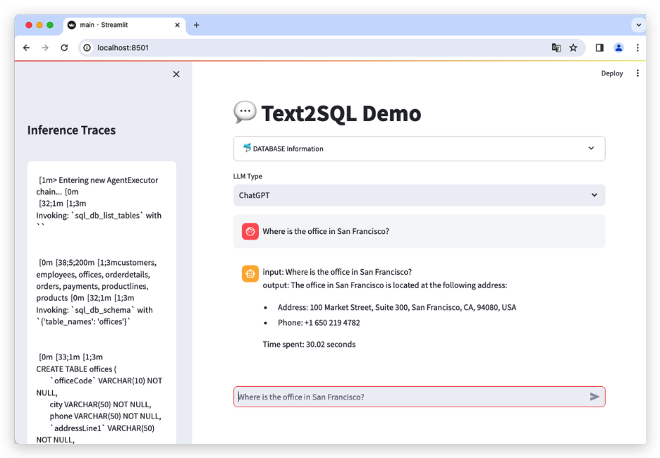The height and width of the screenshot is (458, 660).
Task: Toggle the browser side panel icon
Action: (599, 48)
